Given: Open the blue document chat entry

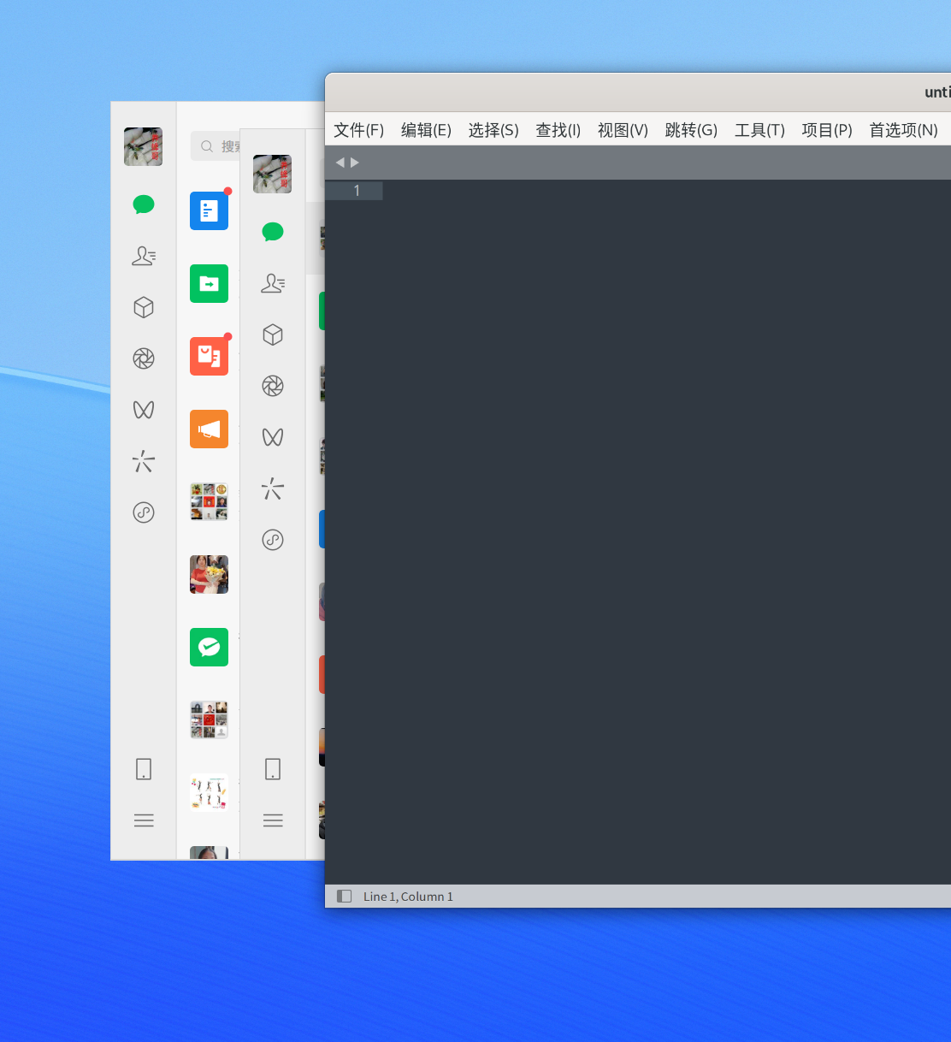Looking at the screenshot, I should (209, 210).
